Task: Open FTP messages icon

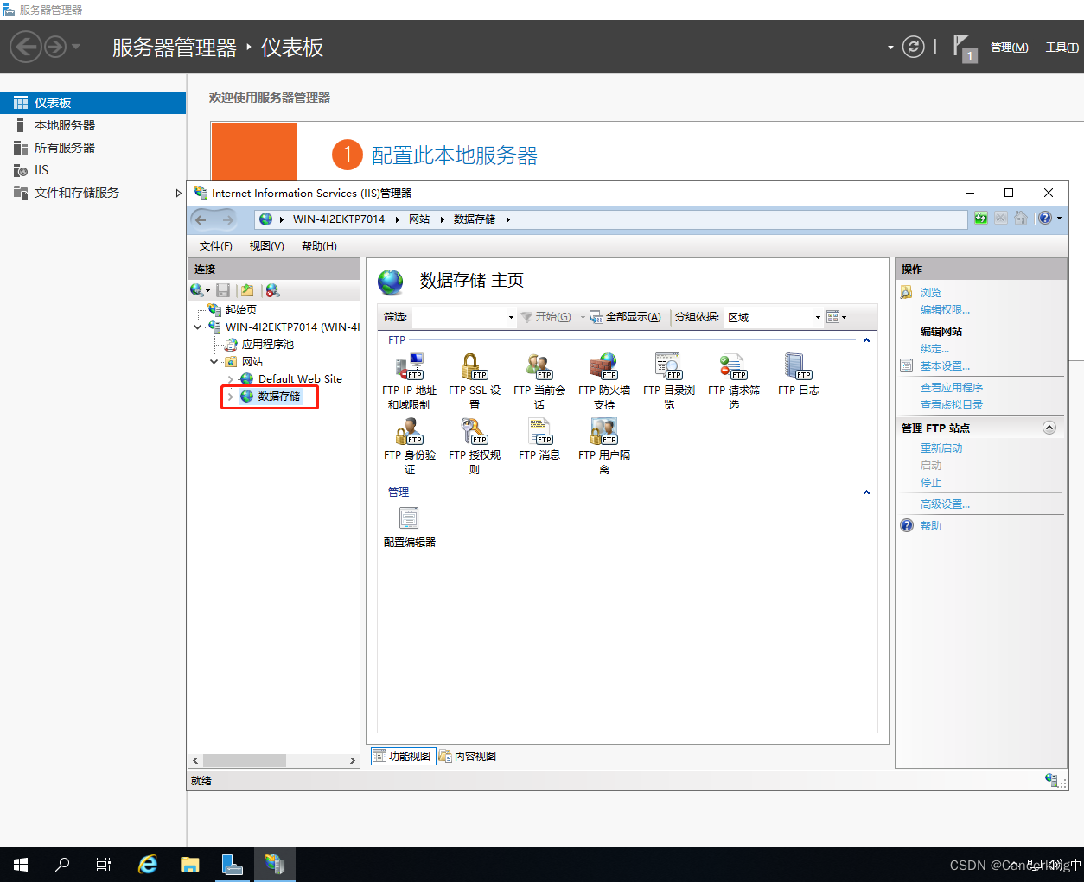Action: click(x=539, y=431)
